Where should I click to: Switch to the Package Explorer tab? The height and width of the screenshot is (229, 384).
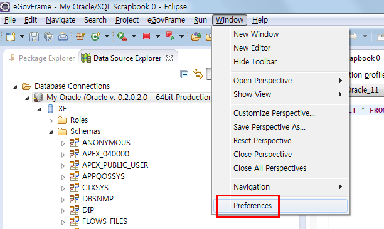click(x=41, y=58)
